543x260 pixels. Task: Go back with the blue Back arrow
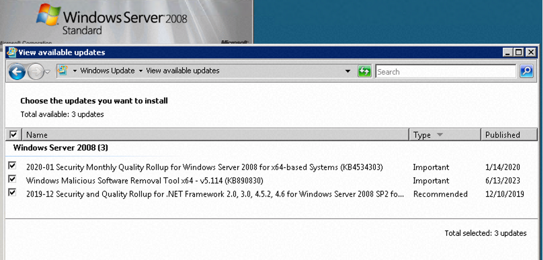point(17,71)
